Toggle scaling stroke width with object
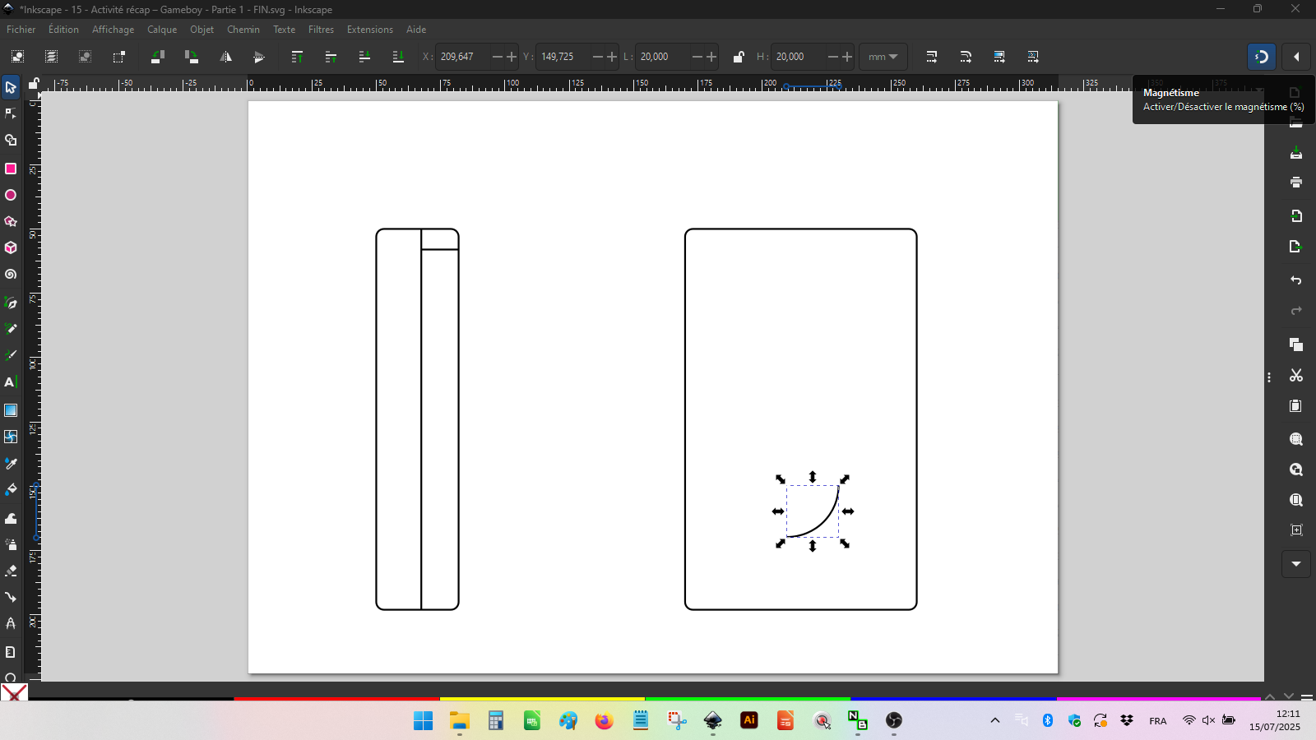Screen dimensions: 1316x740 click(932, 57)
